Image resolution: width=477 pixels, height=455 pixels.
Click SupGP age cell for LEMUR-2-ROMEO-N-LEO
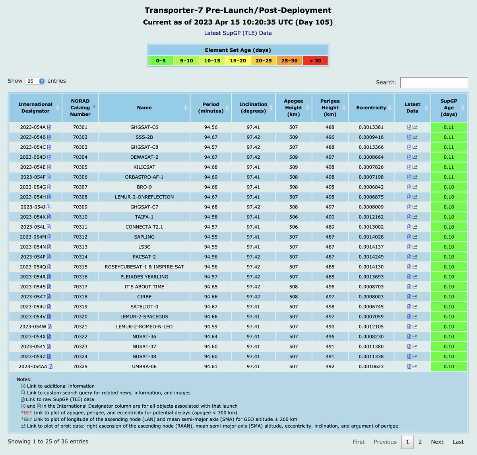(449, 327)
